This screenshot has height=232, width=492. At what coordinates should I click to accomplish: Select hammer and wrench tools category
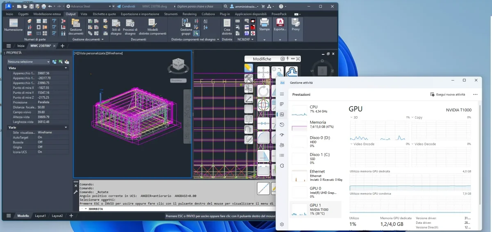[248, 78]
